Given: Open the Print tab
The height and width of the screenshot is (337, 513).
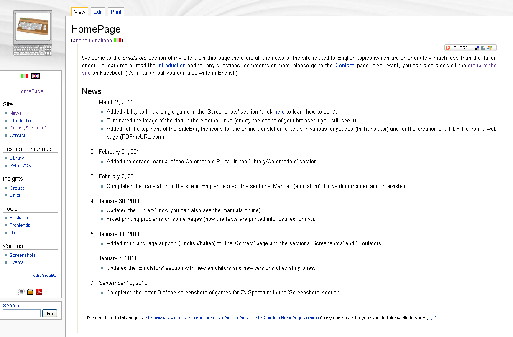Looking at the screenshot, I should point(116,12).
